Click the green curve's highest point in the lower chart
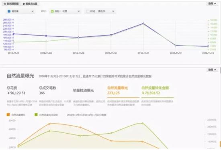221x150 pixels. tap(142, 123)
